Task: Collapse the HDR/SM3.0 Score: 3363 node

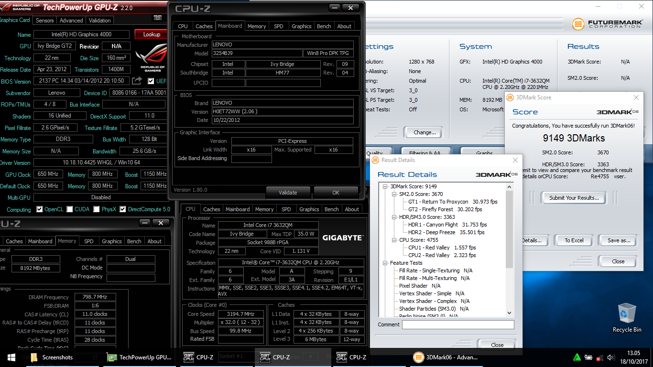Action: pyautogui.click(x=394, y=217)
